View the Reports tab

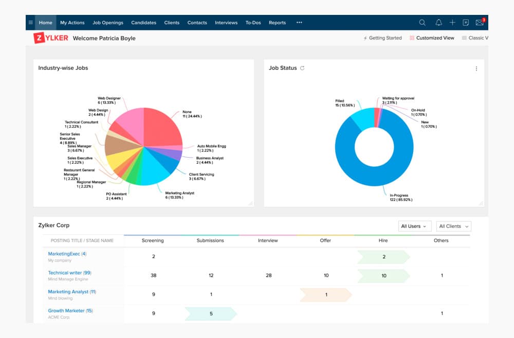pyautogui.click(x=278, y=23)
